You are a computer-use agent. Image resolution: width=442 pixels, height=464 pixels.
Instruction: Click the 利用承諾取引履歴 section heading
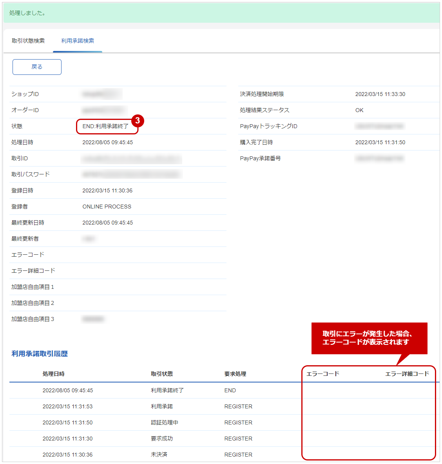pos(40,353)
